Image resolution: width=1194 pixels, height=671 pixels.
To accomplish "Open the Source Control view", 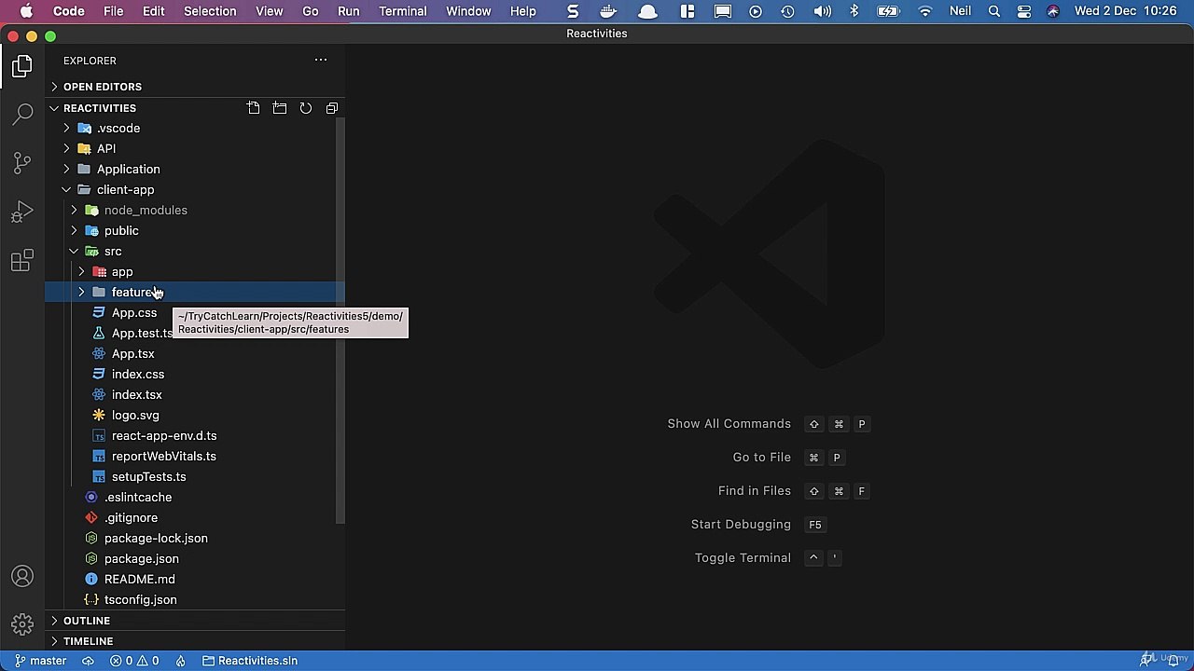I will [22, 163].
